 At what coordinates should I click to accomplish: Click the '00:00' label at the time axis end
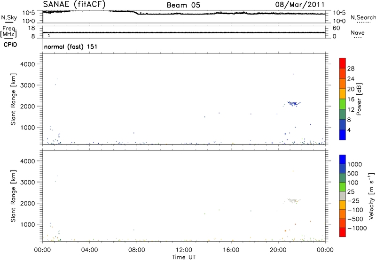point(325,250)
